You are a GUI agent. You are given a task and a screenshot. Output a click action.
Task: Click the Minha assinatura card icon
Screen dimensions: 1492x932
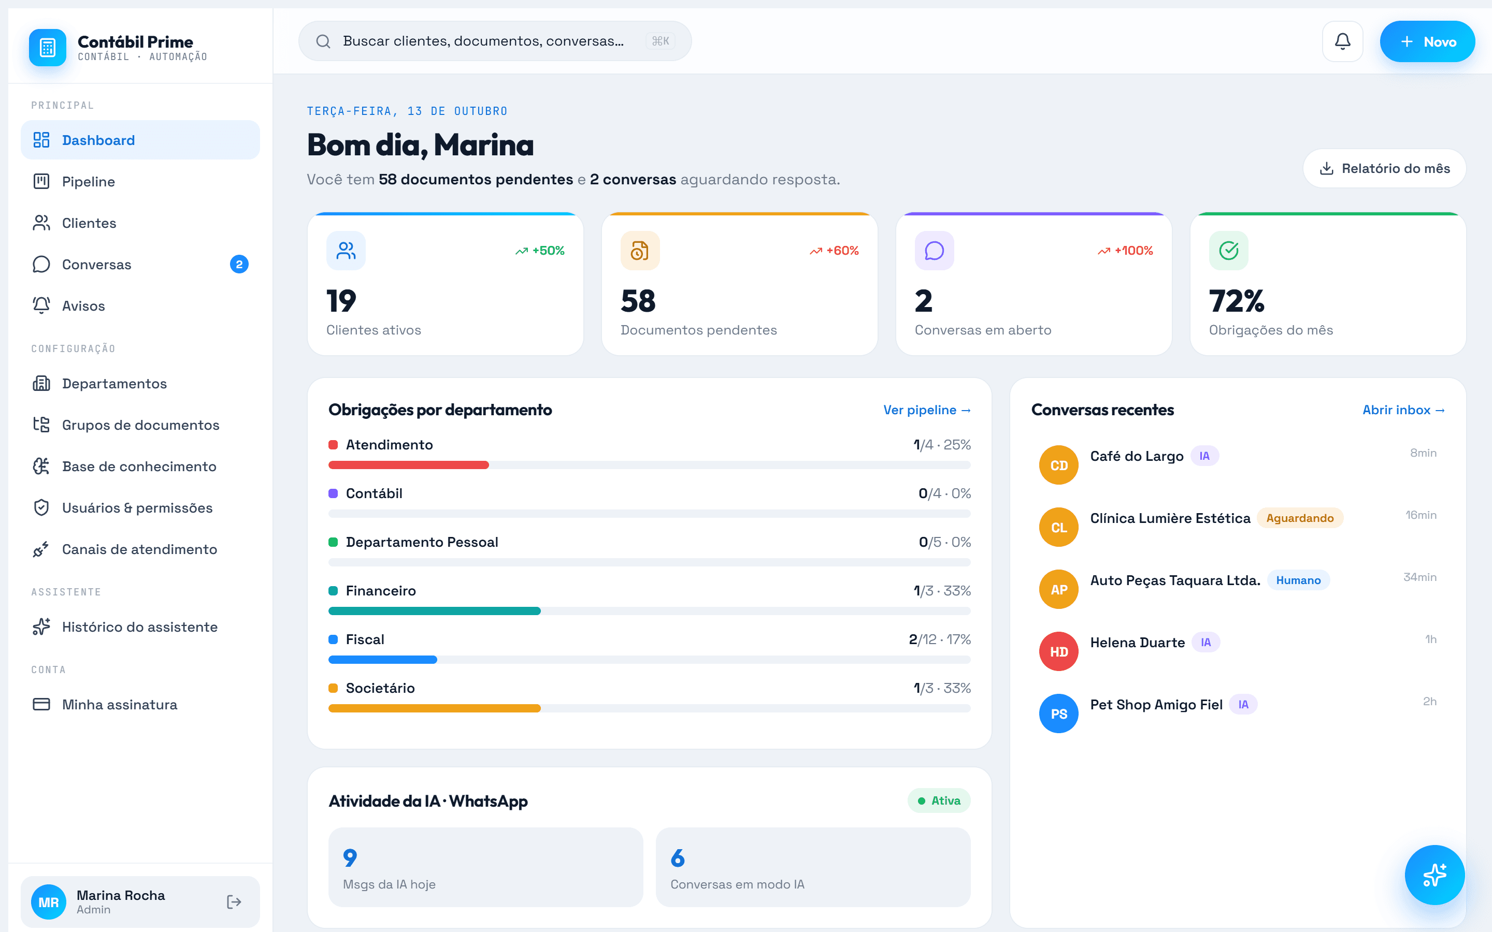click(41, 704)
